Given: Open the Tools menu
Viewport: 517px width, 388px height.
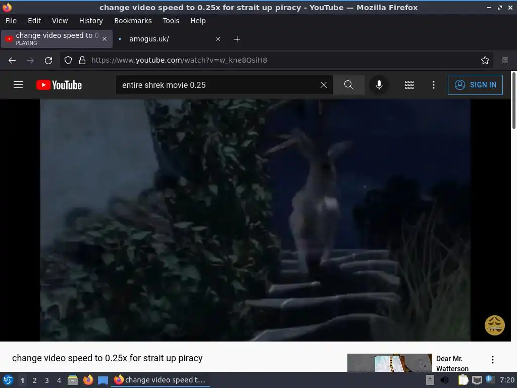Looking at the screenshot, I should (x=171, y=21).
